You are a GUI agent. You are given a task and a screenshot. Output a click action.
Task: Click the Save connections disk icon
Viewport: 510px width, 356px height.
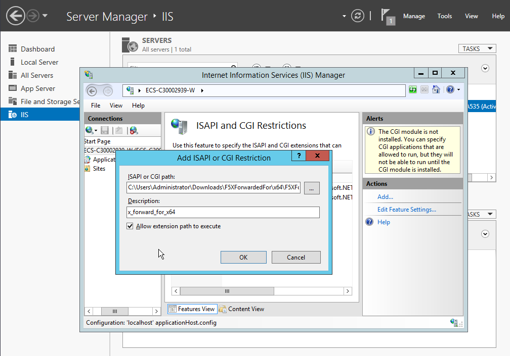click(105, 130)
